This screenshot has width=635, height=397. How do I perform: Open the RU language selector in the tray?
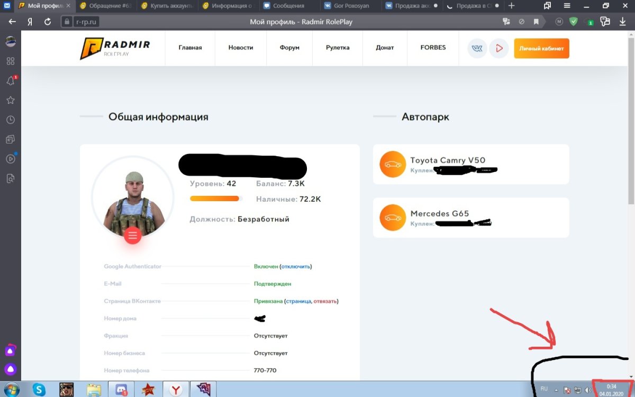pyautogui.click(x=543, y=389)
